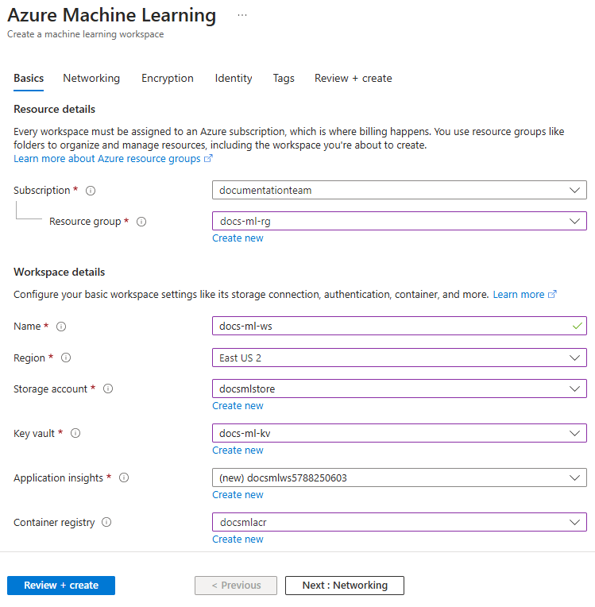
Task: Click Create new under Application insights
Action: point(238,495)
